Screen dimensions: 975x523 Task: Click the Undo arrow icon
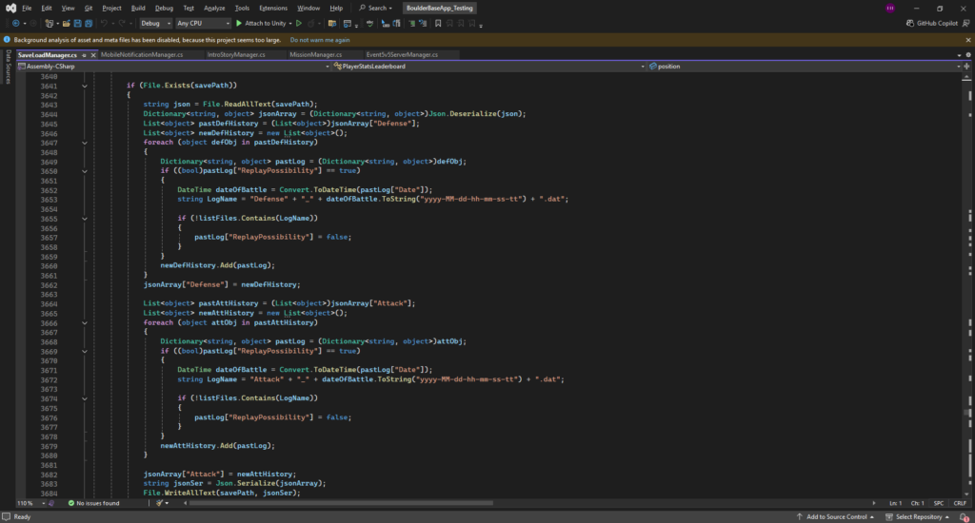click(x=104, y=24)
